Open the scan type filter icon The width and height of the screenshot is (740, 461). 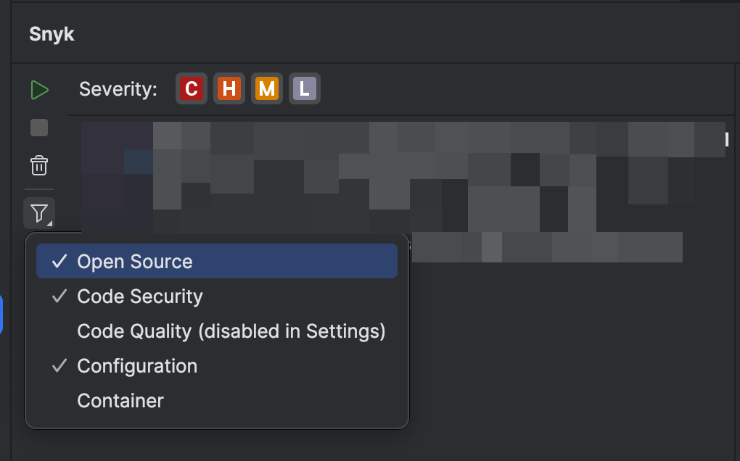click(x=39, y=213)
